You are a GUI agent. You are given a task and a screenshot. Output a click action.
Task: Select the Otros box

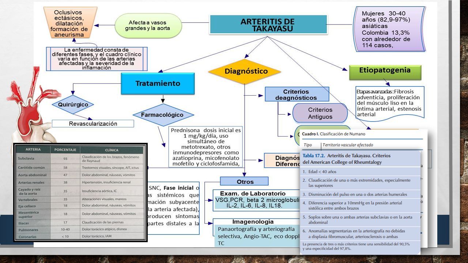tap(244, 181)
